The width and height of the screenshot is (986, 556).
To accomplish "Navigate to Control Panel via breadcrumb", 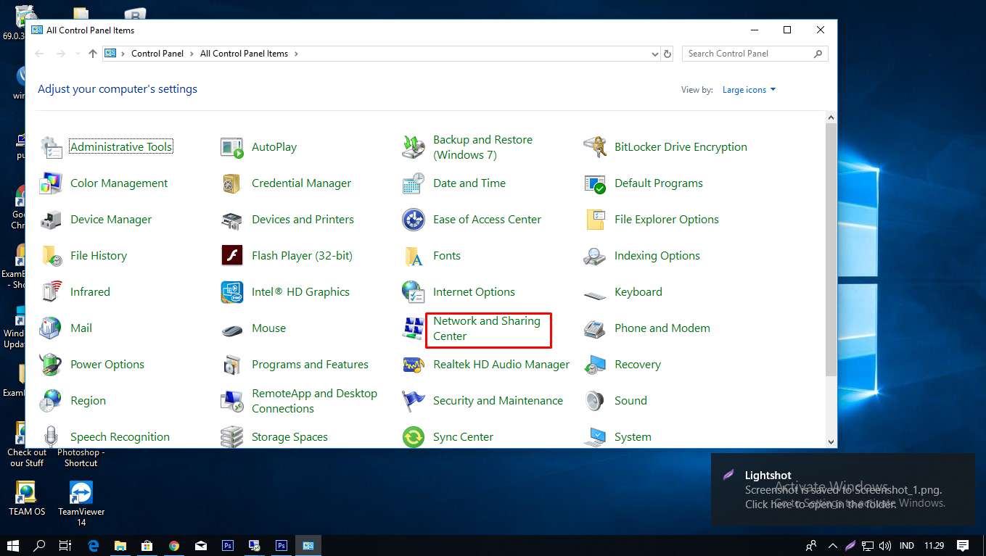I will 157,53.
